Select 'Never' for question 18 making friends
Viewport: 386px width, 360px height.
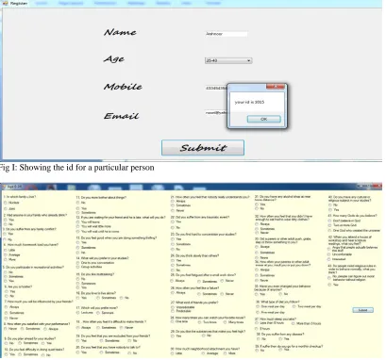point(121,328)
